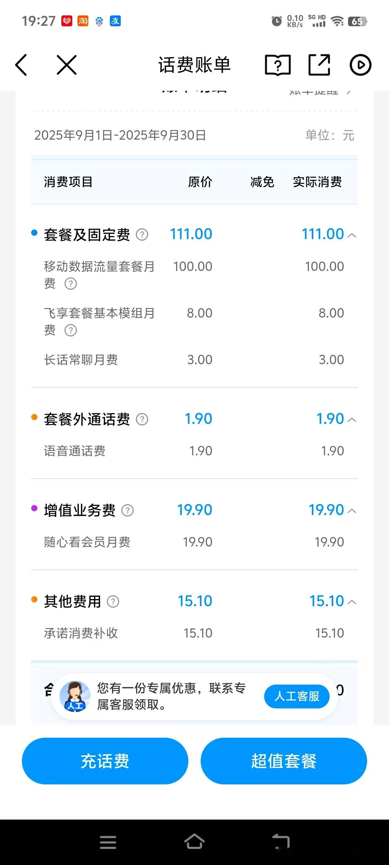Collapse the 套餐外通话费 section
Image resolution: width=389 pixels, height=865 pixels.
(x=352, y=420)
